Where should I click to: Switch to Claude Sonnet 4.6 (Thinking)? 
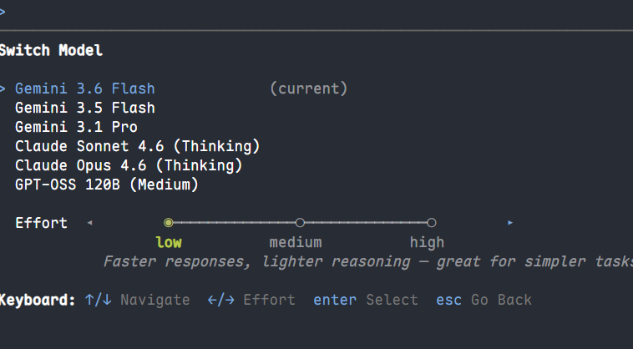137,146
